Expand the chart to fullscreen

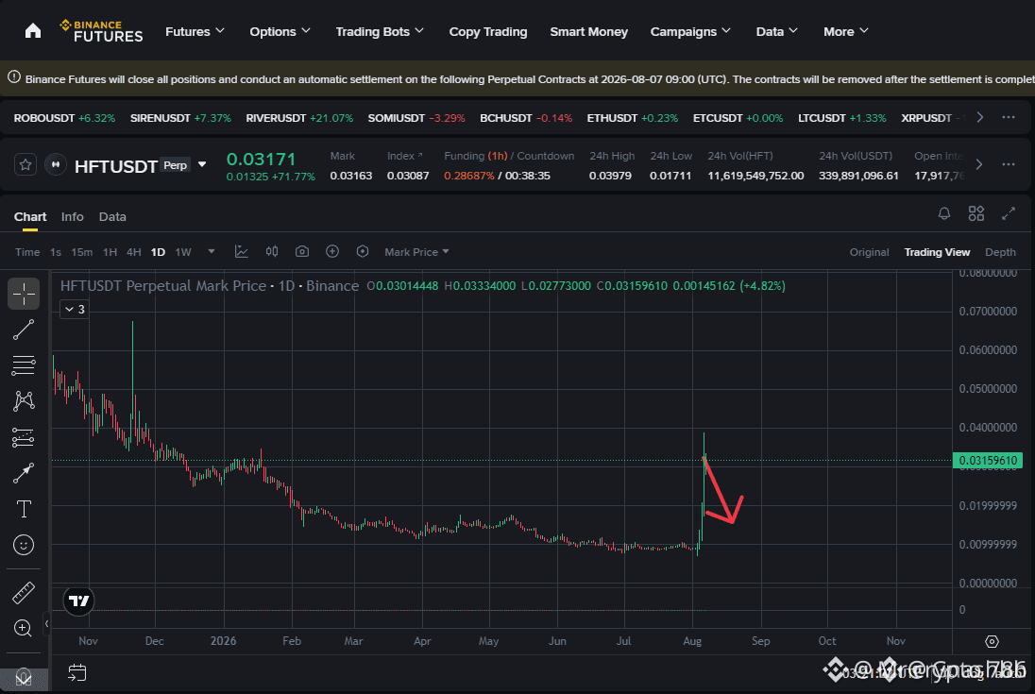[1008, 213]
